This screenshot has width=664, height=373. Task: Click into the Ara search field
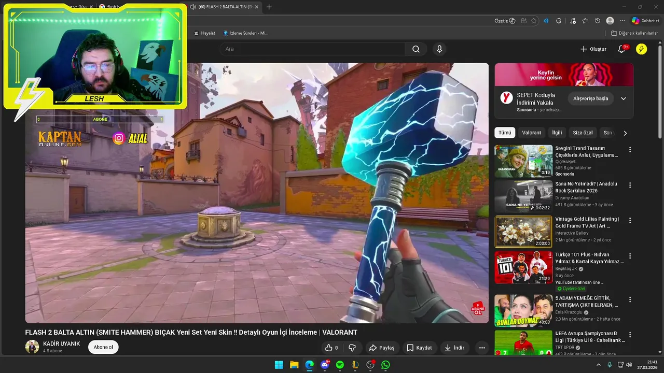pos(312,49)
